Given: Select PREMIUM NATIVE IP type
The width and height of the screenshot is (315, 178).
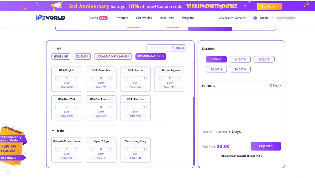Looking at the screenshot, I should pyautogui.click(x=151, y=56).
